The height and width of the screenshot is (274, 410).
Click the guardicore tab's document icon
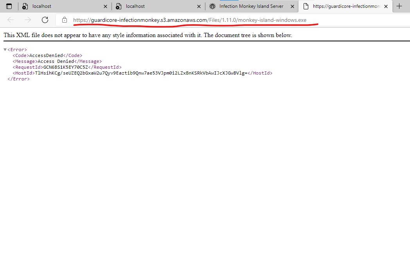306,6
